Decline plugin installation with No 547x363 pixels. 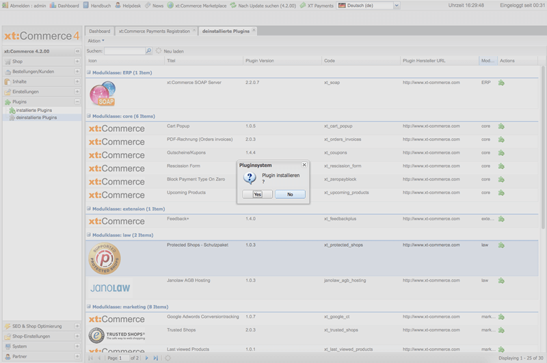(x=290, y=194)
